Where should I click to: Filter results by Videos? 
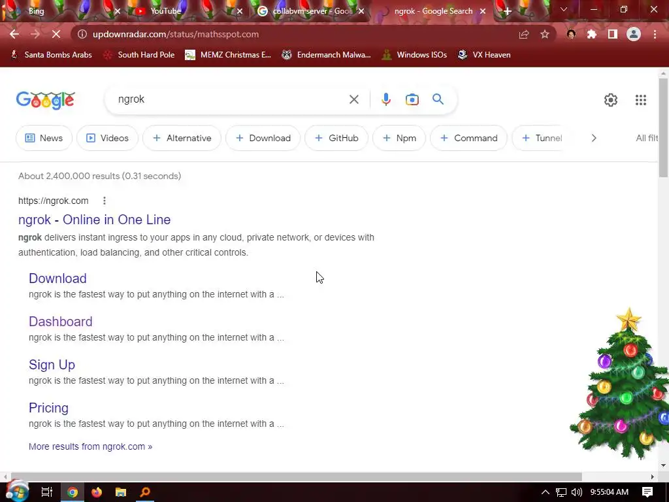[x=108, y=138]
